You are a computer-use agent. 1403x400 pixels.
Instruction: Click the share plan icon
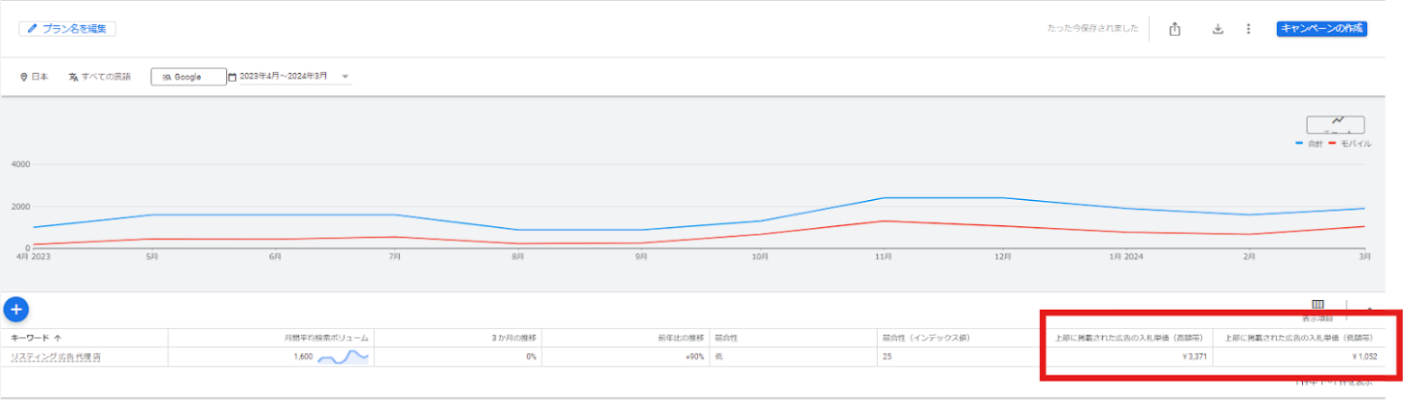(x=1175, y=29)
